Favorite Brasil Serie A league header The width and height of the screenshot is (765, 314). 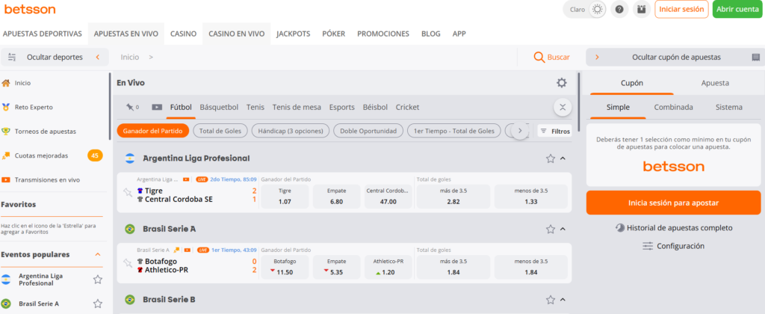551,229
